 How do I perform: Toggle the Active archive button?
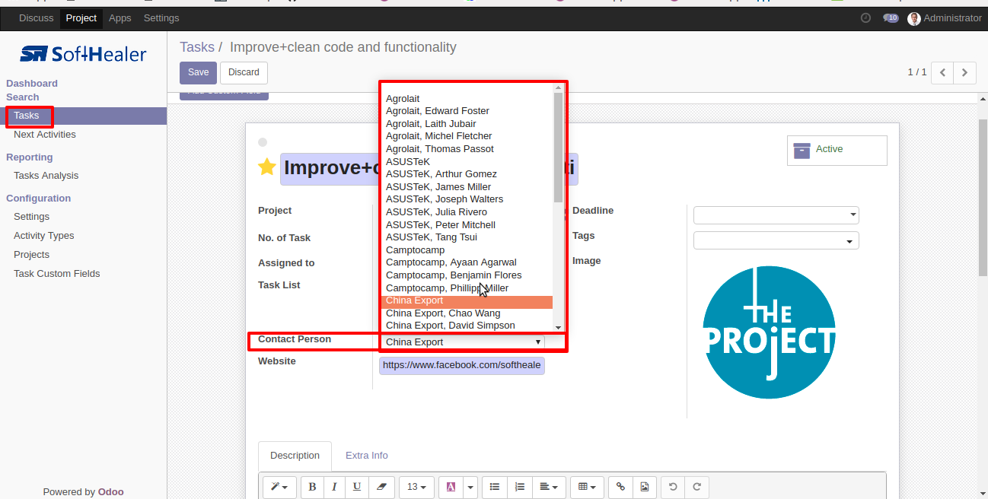click(x=837, y=150)
